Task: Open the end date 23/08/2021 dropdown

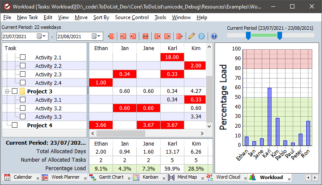Action: 99,36
